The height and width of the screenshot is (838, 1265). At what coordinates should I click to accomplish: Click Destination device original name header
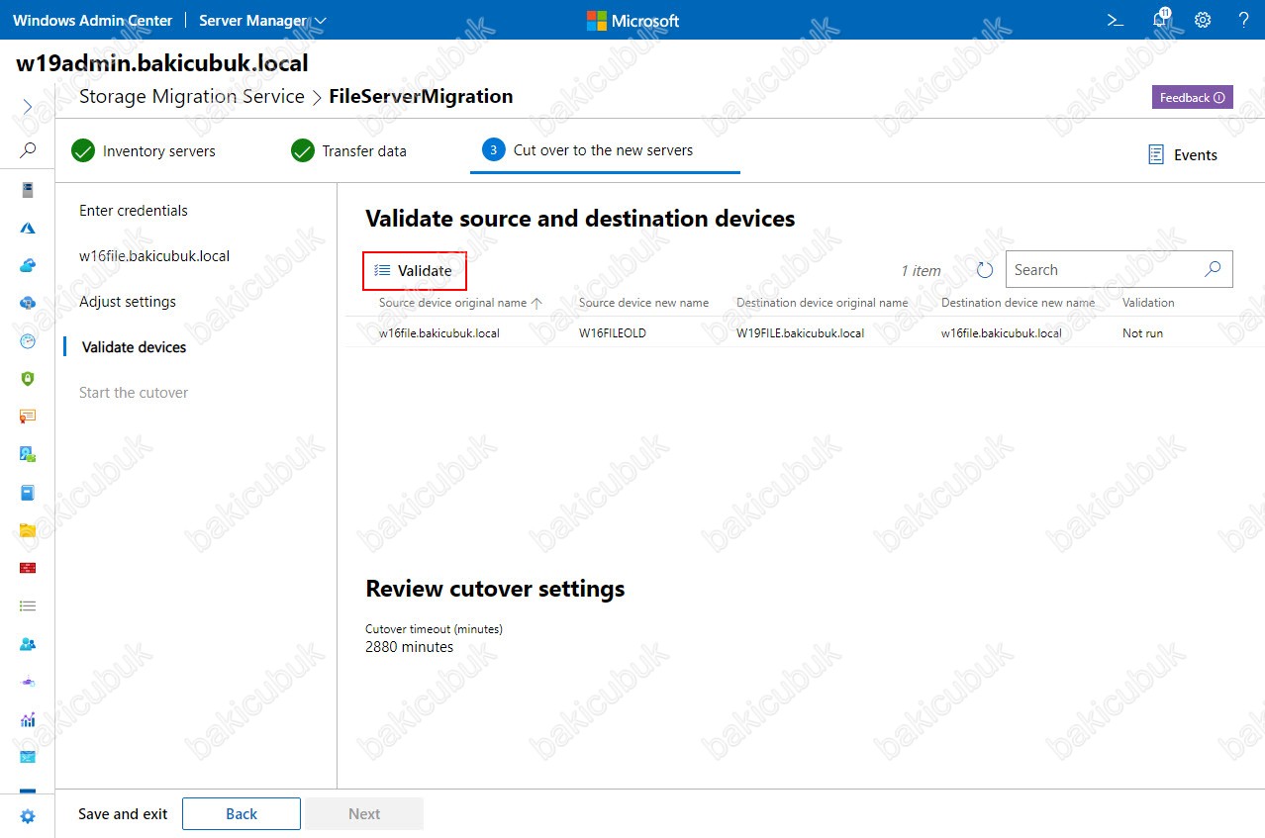[x=822, y=303]
